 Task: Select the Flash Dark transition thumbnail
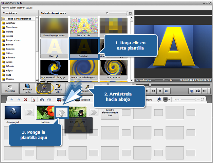coord(84,48)
